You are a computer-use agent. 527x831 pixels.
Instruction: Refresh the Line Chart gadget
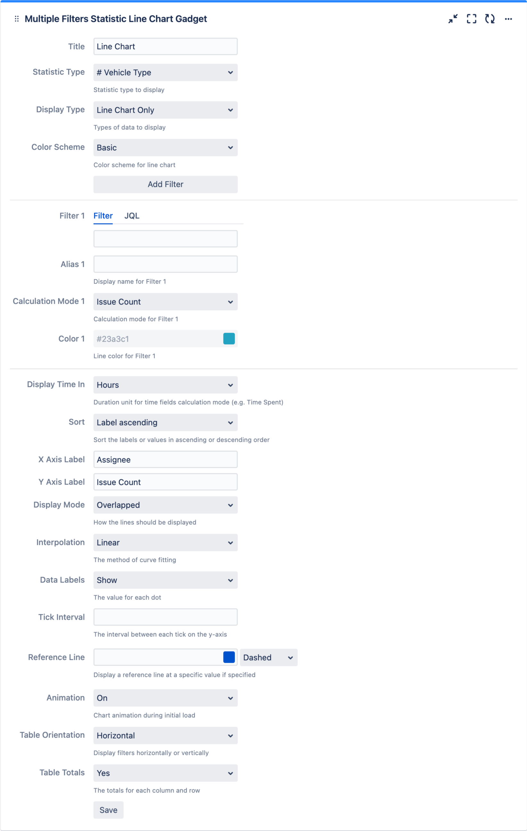pos(490,19)
